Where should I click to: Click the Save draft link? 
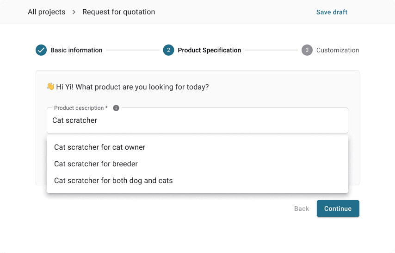332,12
